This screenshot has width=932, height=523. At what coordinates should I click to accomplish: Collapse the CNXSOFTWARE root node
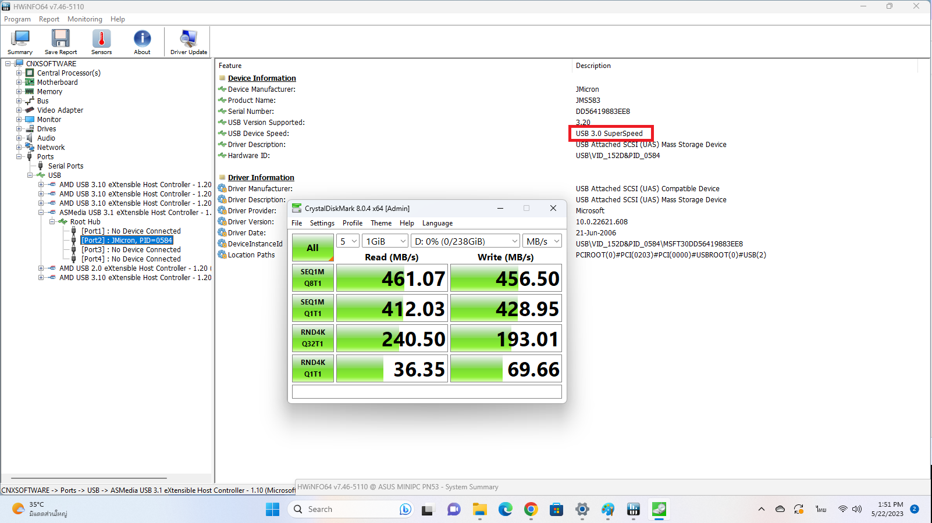click(x=8, y=64)
